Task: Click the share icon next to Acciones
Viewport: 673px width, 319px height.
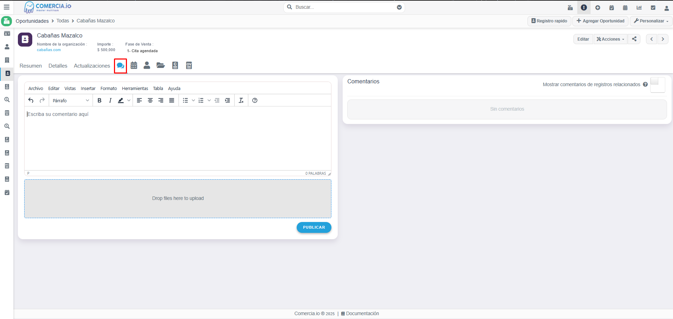Action: [634, 39]
